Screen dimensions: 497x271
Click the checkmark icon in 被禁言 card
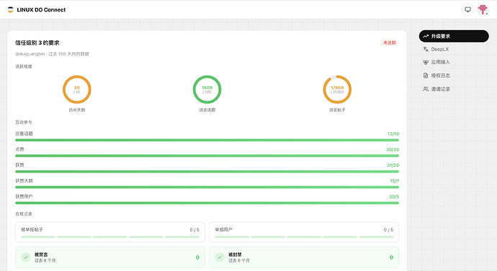[26, 257]
